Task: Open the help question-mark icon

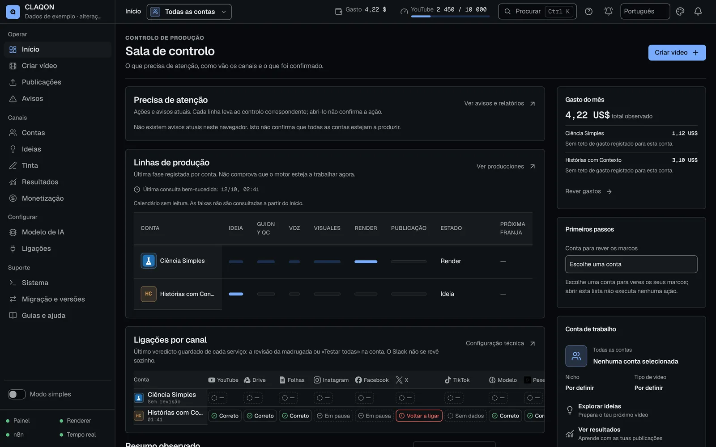Action: pos(588,12)
